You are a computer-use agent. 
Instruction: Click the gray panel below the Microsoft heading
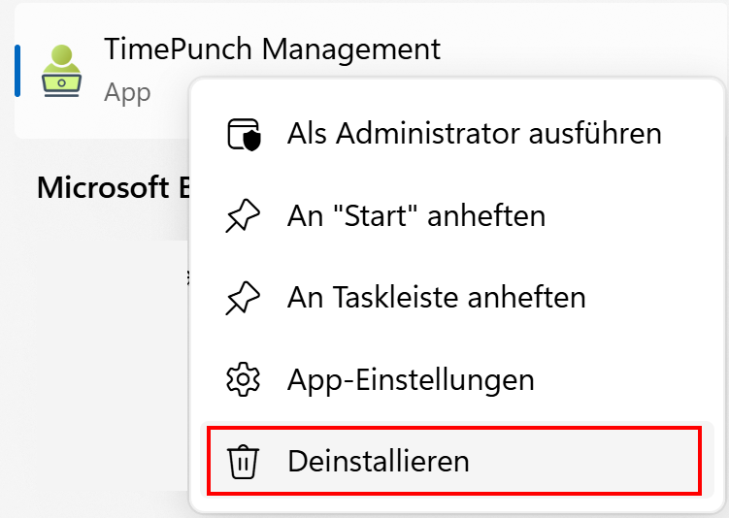tap(97, 369)
